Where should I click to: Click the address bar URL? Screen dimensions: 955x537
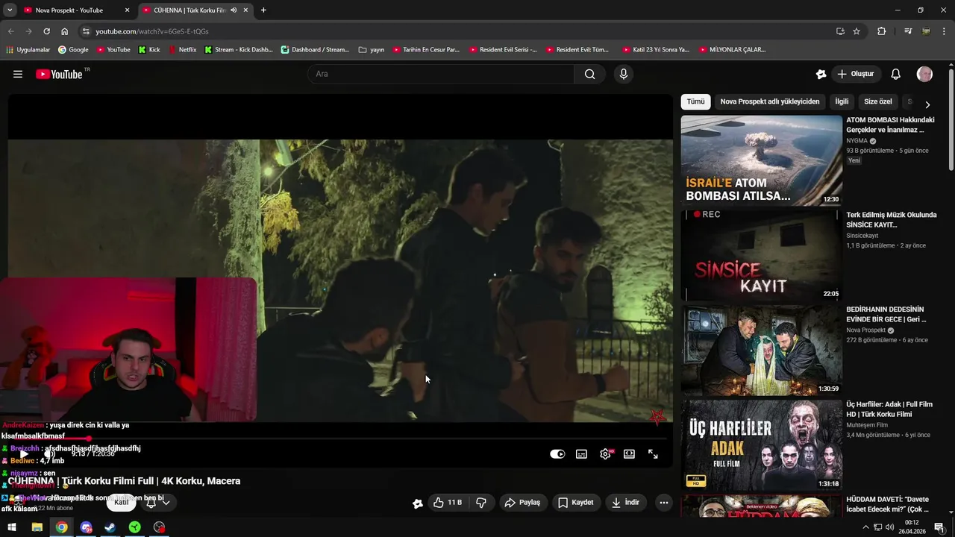(152, 31)
